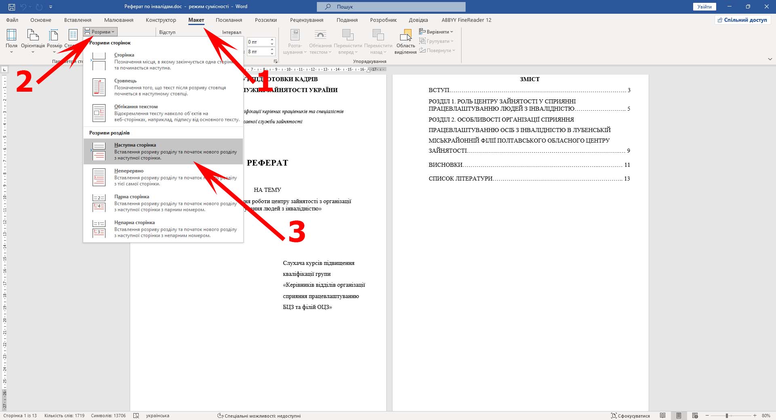Open the Файл tab
Image resolution: width=776 pixels, height=420 pixels.
pyautogui.click(x=12, y=20)
